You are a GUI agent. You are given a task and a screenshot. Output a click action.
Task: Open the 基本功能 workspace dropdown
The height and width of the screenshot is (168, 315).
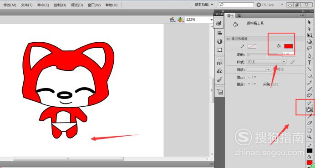204,5
